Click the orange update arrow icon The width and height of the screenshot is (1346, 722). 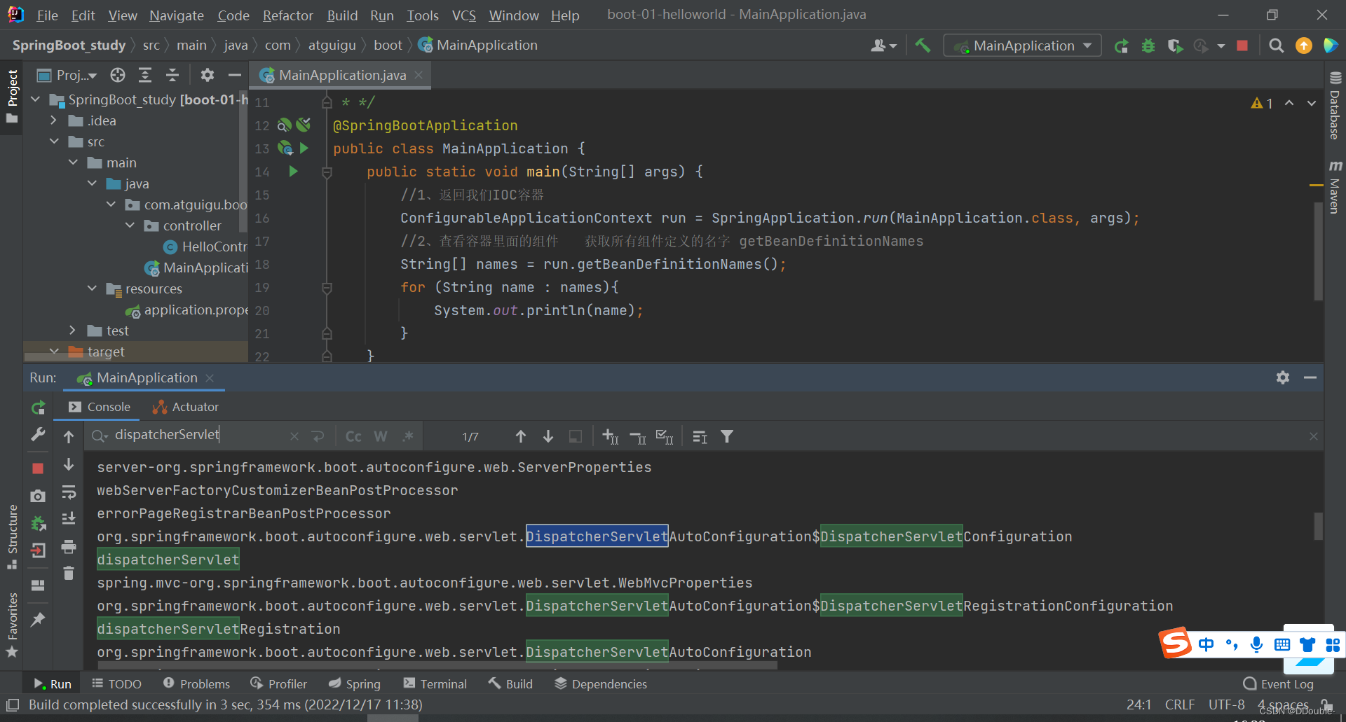pos(1304,46)
